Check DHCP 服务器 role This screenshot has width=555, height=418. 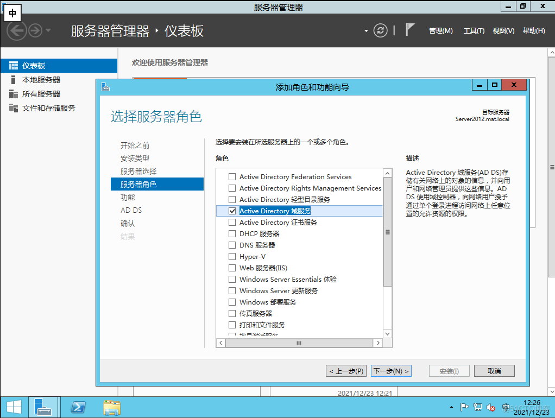232,233
